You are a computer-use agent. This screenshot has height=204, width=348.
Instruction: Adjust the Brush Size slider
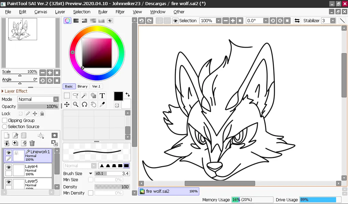[x=112, y=173]
